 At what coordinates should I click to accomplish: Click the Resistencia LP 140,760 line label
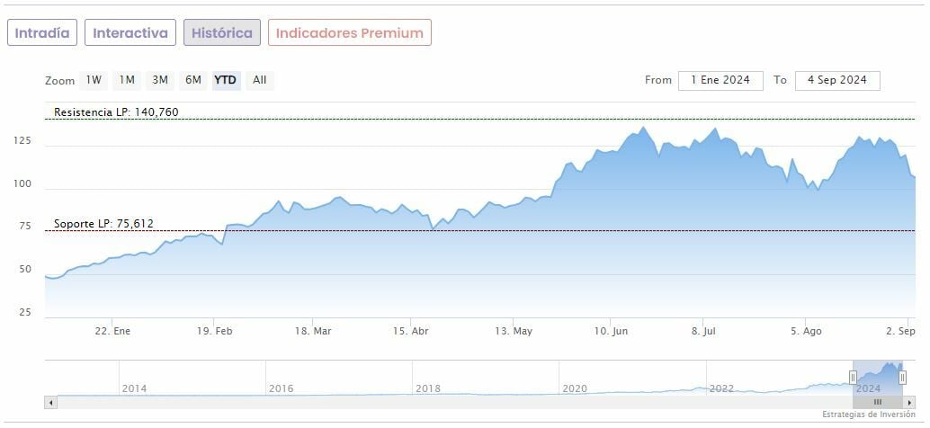pos(116,112)
